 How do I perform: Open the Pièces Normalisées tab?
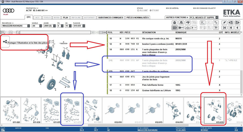click(138, 18)
